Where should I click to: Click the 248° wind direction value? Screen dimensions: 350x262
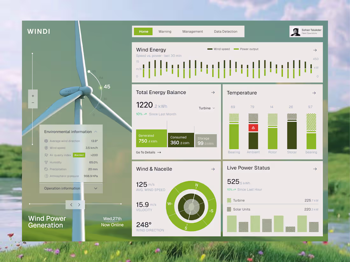coord(144,225)
